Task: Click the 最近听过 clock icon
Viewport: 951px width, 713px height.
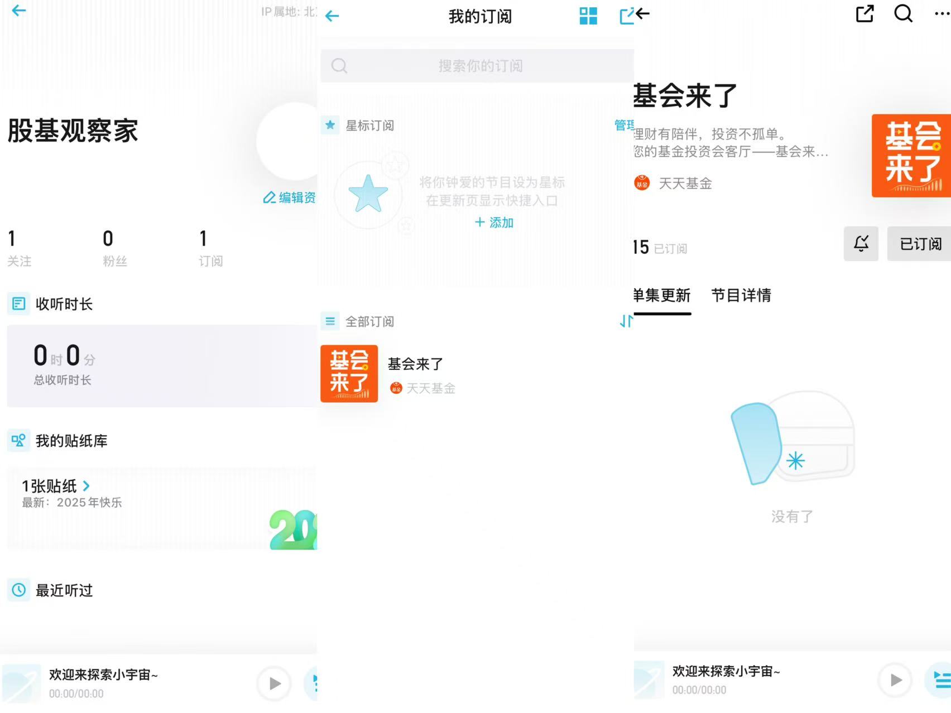Action: pyautogui.click(x=18, y=590)
